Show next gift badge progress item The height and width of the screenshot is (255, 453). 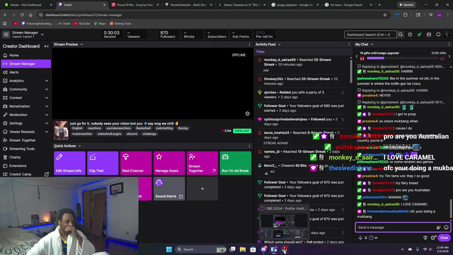tap(449, 56)
